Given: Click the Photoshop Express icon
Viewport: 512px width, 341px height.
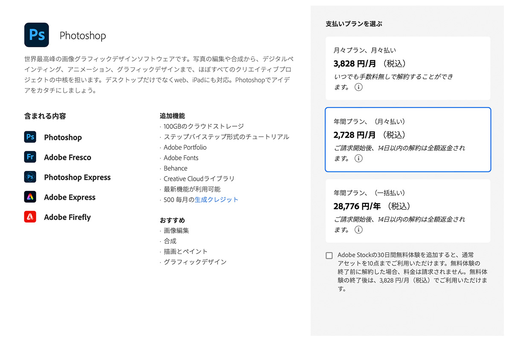Looking at the screenshot, I should point(30,177).
